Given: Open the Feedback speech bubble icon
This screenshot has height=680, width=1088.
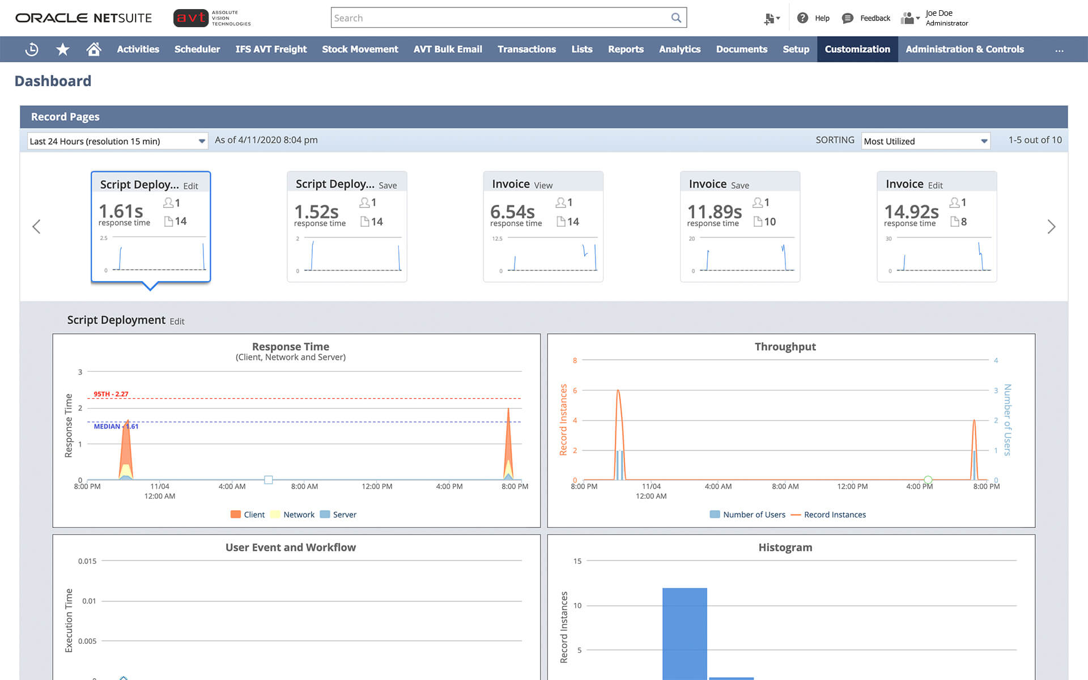Looking at the screenshot, I should click(x=848, y=18).
